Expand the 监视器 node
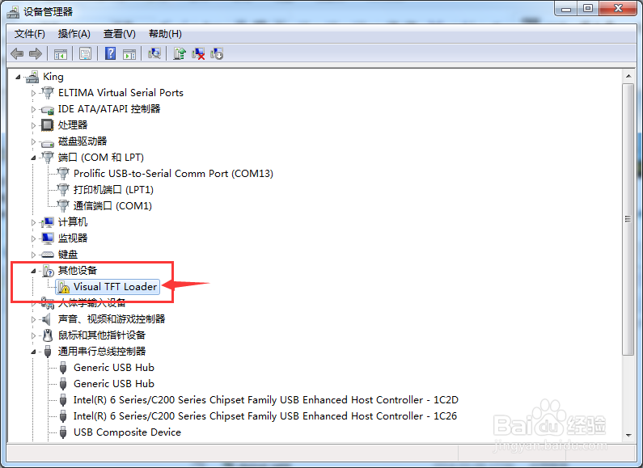The image size is (643, 468). point(33,238)
